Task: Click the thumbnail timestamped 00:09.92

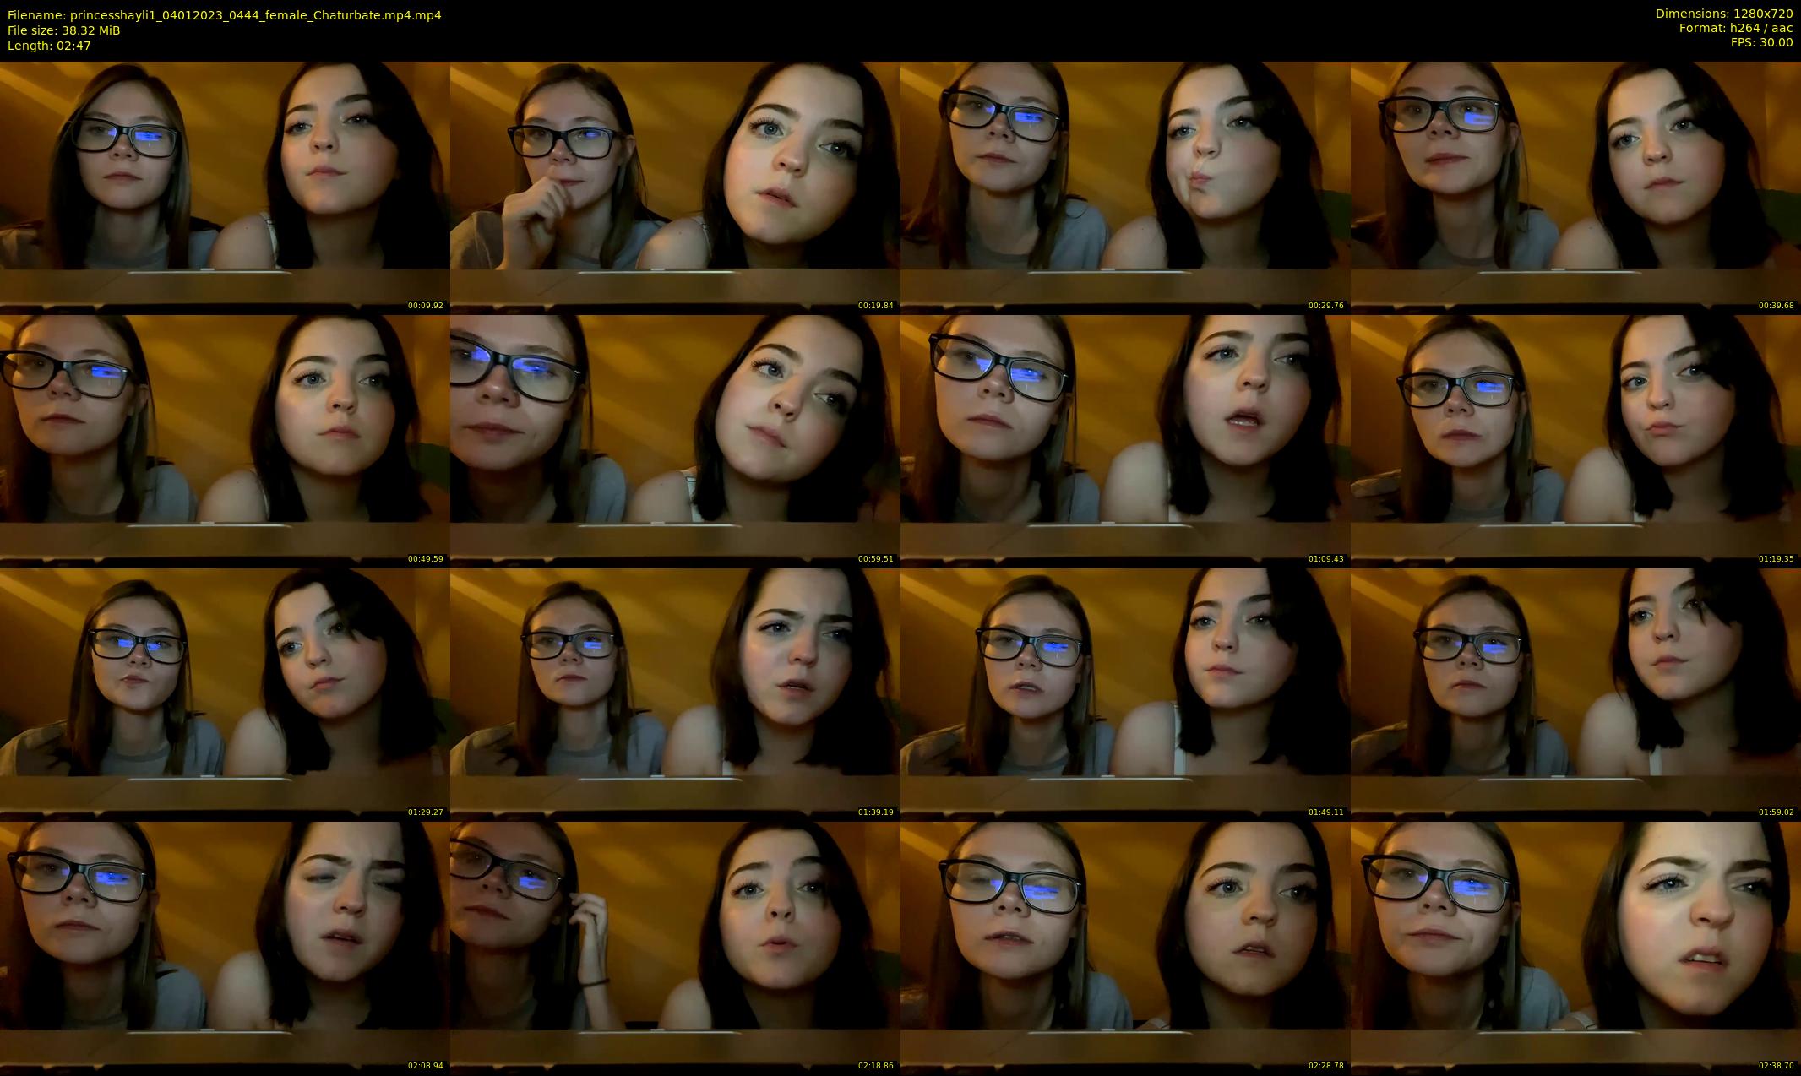Action: coord(225,187)
